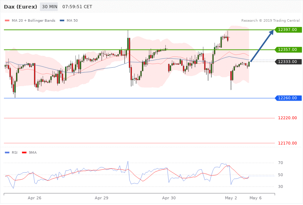Click the RSI 70 axis label

[281, 163]
